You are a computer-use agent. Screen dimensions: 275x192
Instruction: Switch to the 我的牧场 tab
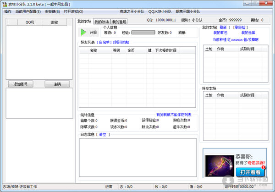click(x=102, y=22)
